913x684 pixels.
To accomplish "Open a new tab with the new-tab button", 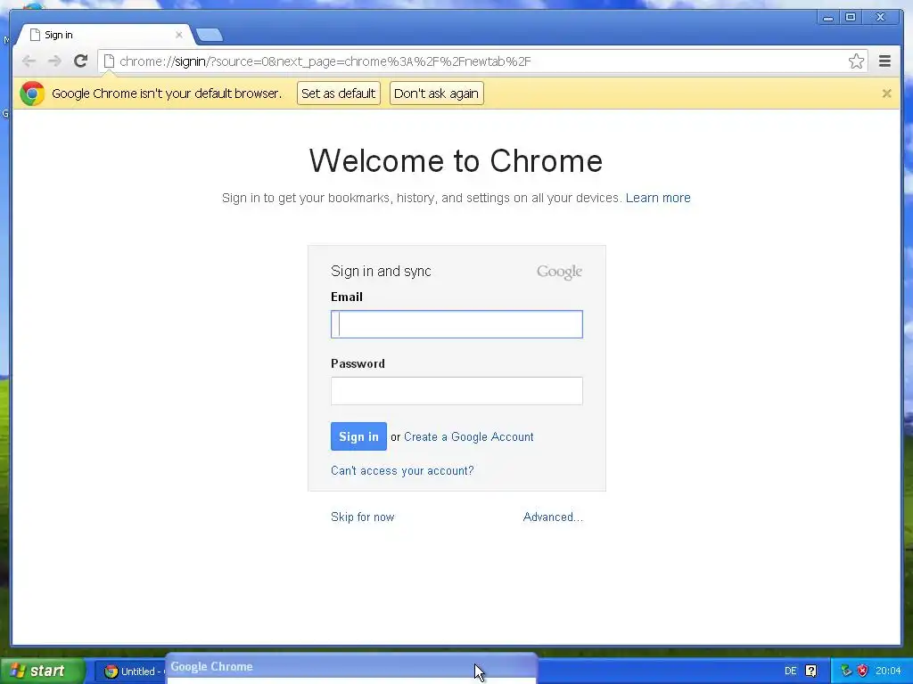I will click(x=209, y=36).
